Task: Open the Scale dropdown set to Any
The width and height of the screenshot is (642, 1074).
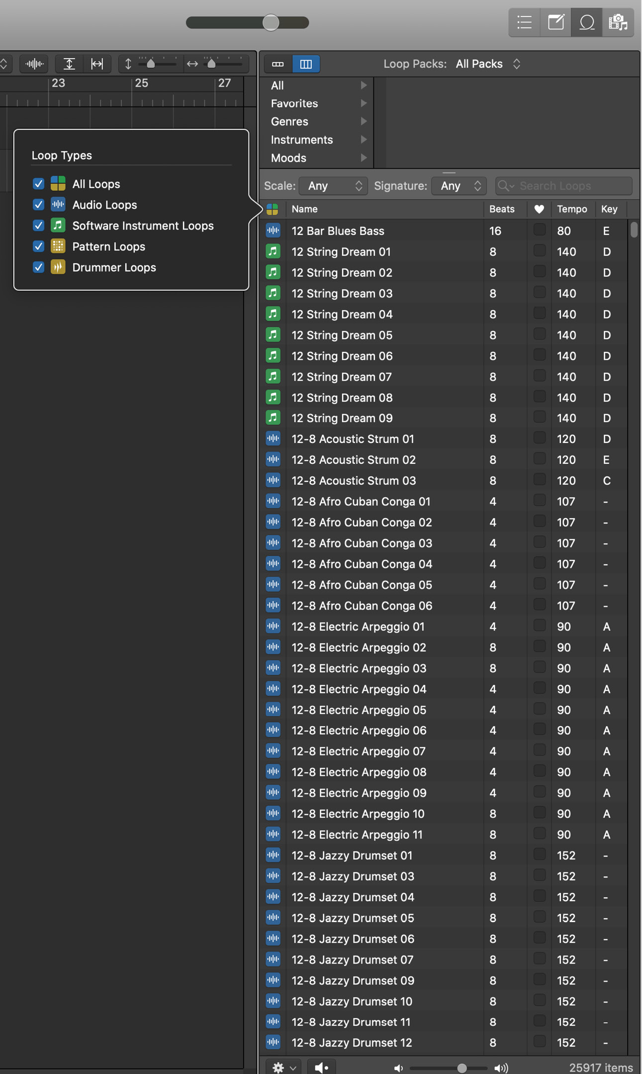Action: coord(333,186)
